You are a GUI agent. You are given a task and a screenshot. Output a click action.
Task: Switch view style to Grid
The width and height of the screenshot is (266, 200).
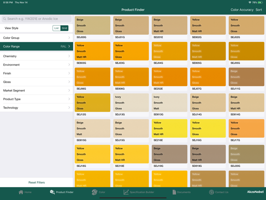click(65, 28)
